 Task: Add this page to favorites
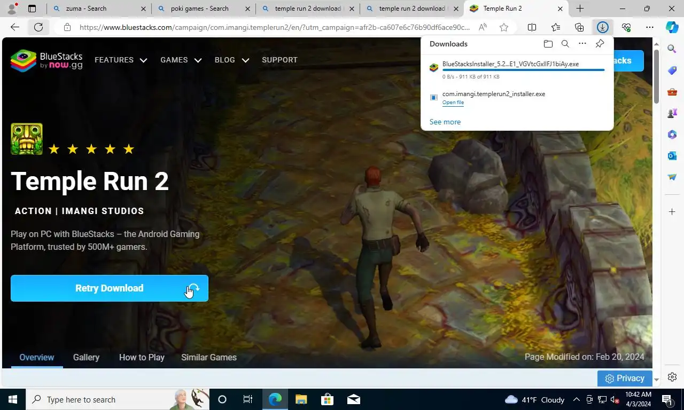(x=503, y=27)
